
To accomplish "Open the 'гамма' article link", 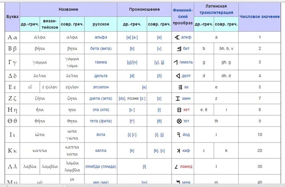I will point(101,62).
